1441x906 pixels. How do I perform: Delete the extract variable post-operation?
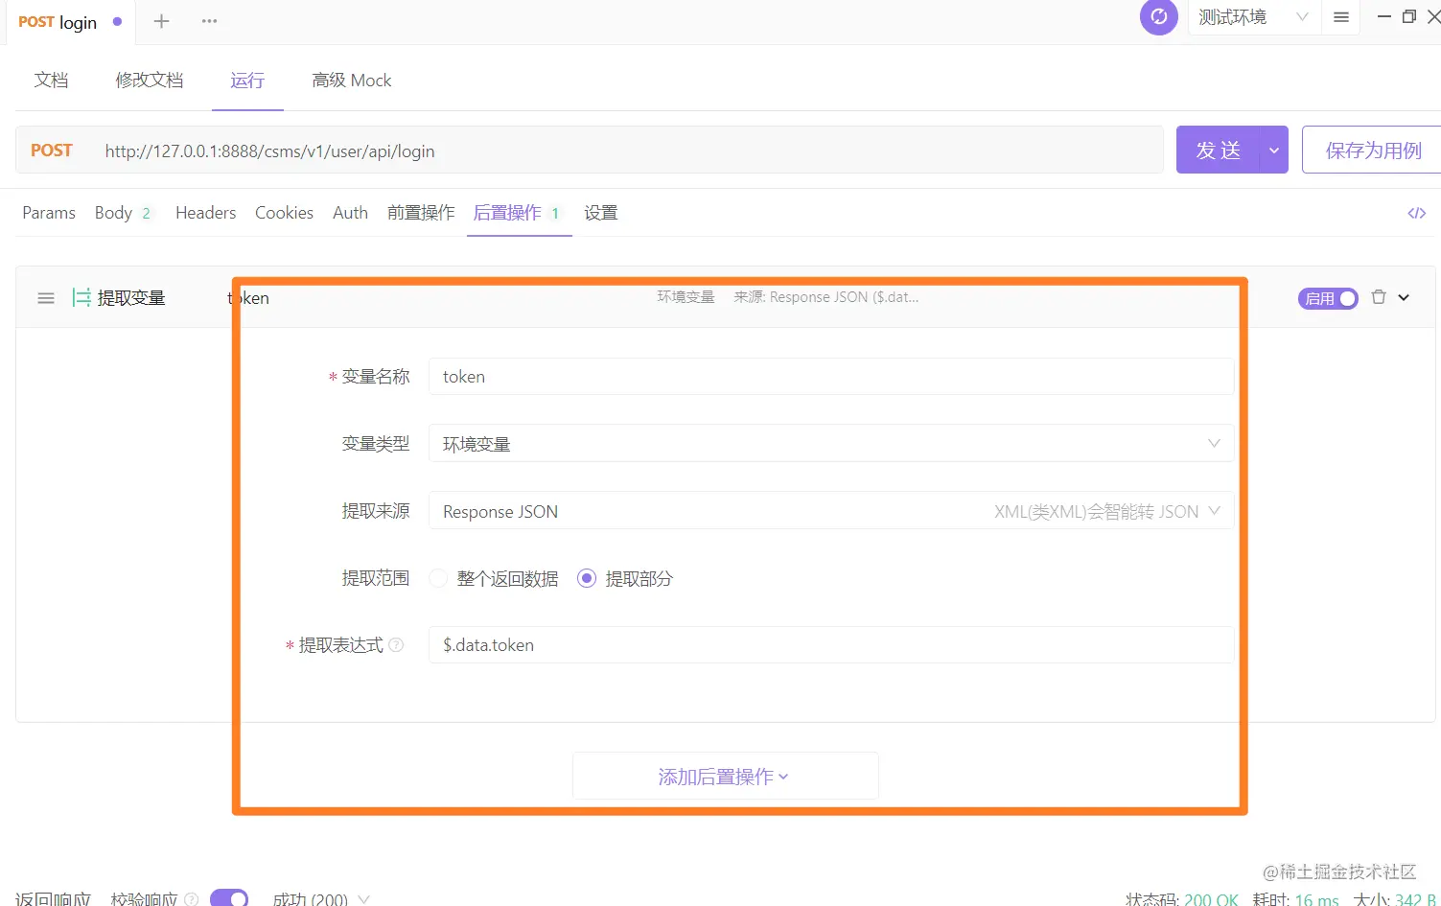pos(1379,297)
